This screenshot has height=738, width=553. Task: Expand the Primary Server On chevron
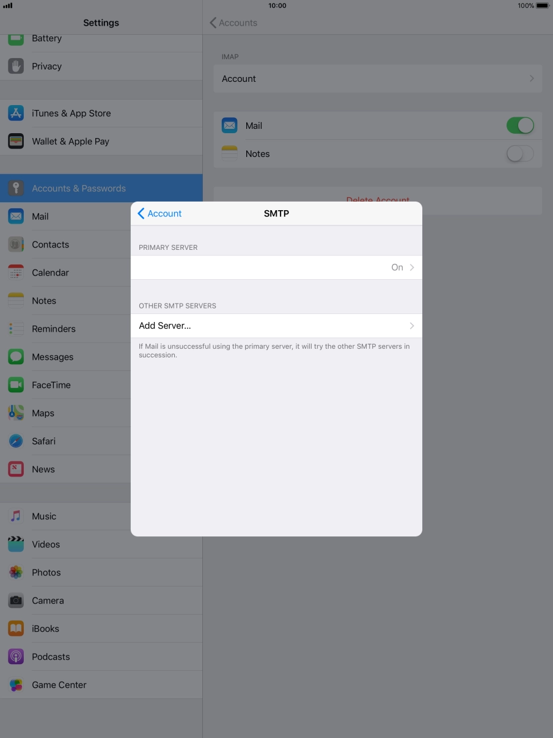[411, 268]
